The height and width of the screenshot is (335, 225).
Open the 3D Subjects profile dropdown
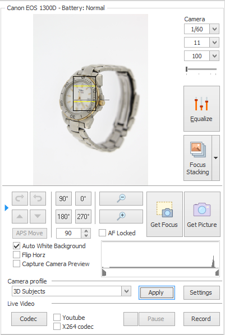[126, 291]
